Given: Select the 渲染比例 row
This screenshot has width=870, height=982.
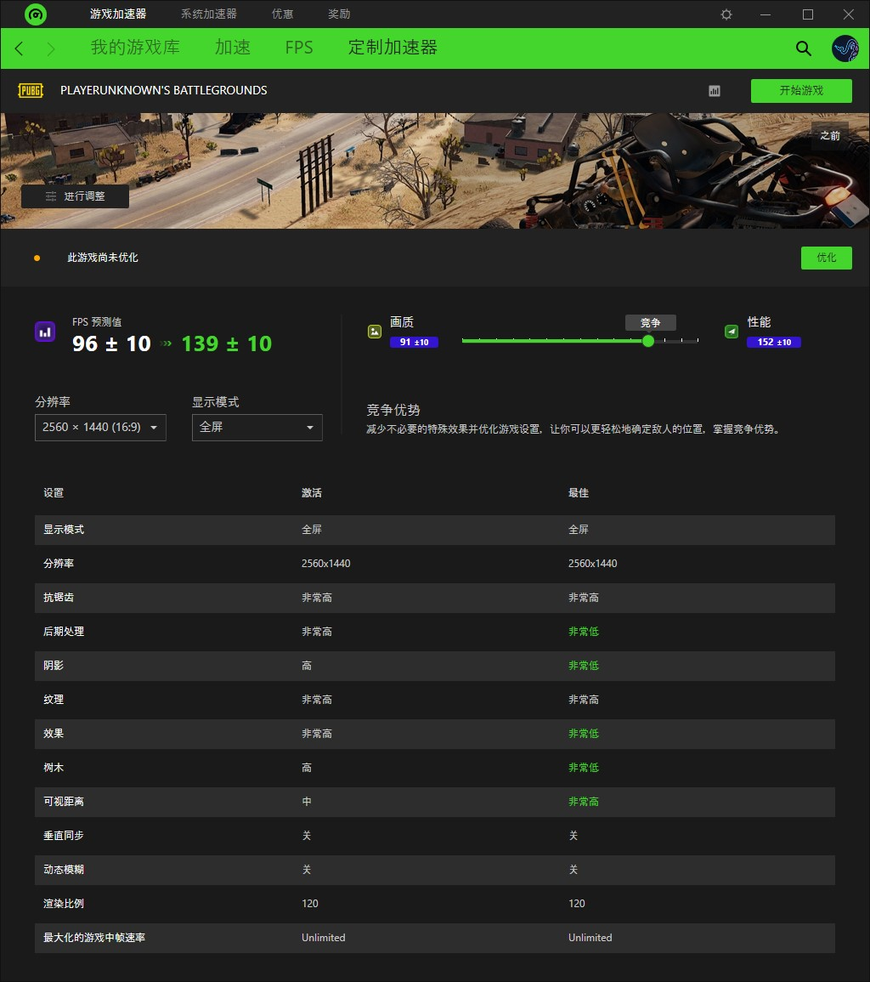Looking at the screenshot, I should click(434, 904).
